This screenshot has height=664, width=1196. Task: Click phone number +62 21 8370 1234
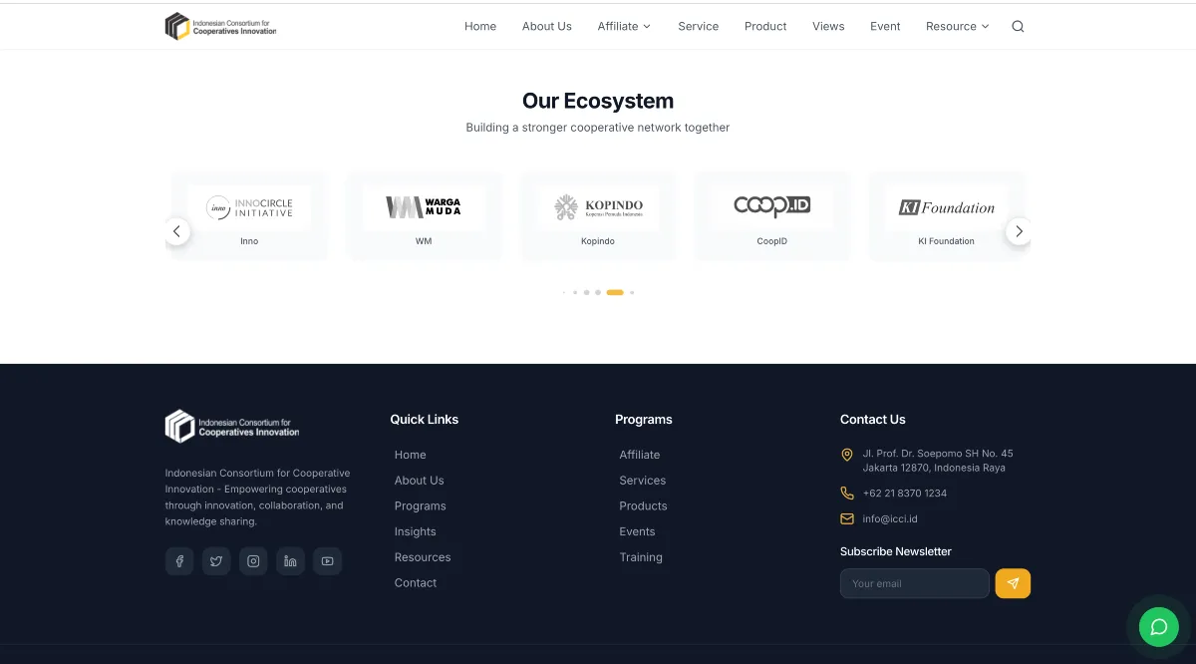pyautogui.click(x=905, y=494)
